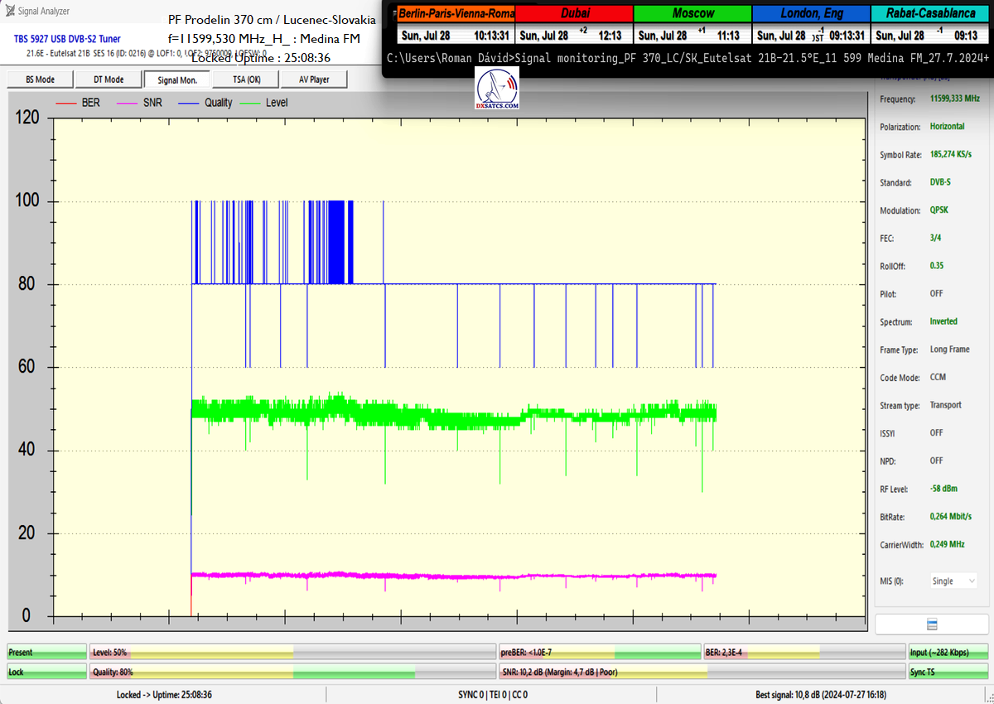Select the Signal Mon. tab

(176, 80)
